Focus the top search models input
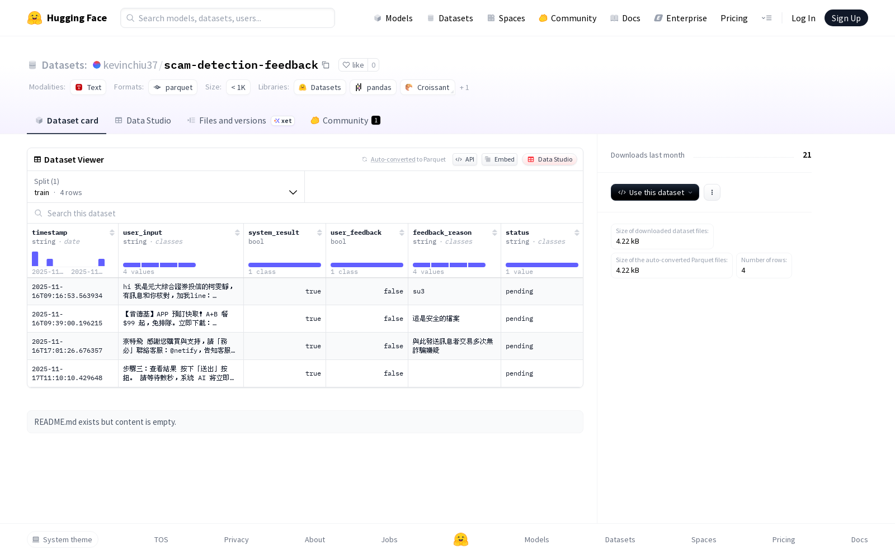This screenshot has width=895, height=559. (x=228, y=18)
